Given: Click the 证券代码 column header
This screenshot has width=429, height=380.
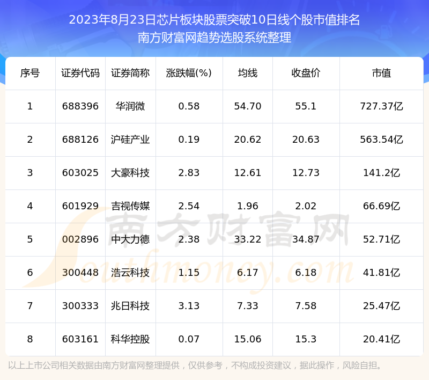Looking at the screenshot, I should coord(80,73).
